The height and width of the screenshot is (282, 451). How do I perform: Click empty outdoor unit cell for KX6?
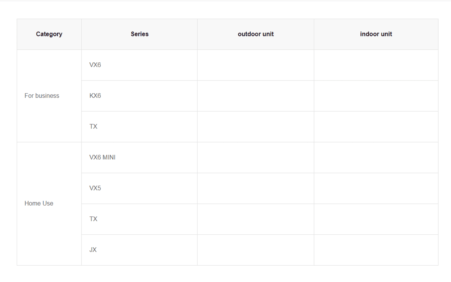coord(256,96)
